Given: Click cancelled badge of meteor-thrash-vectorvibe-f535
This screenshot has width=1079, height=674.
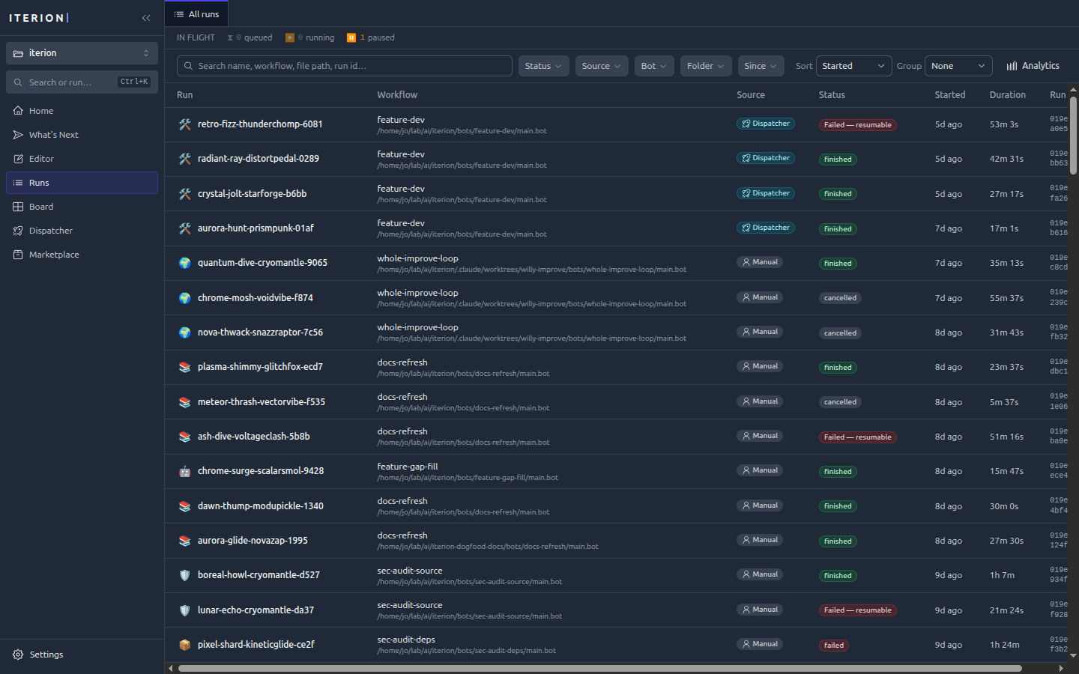Looking at the screenshot, I should (x=840, y=402).
